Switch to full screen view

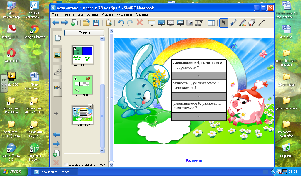click(161, 23)
